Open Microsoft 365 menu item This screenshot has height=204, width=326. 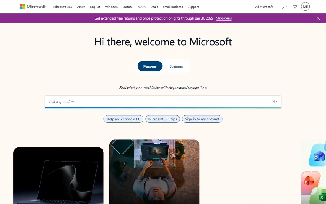coord(63,7)
